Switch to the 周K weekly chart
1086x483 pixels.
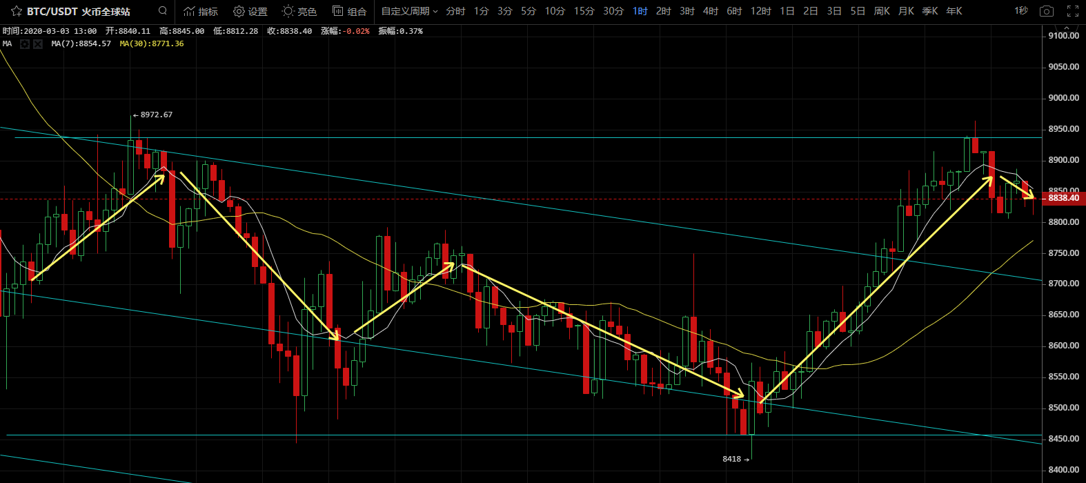[882, 11]
